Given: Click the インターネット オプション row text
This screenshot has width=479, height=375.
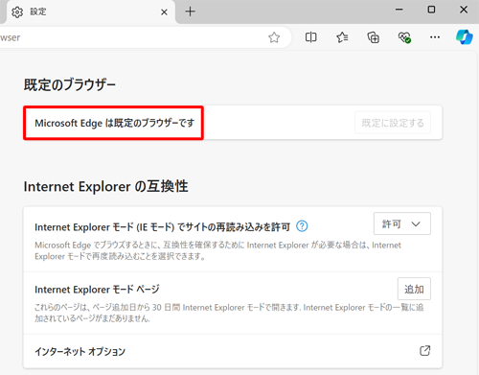Looking at the screenshot, I should point(80,351).
